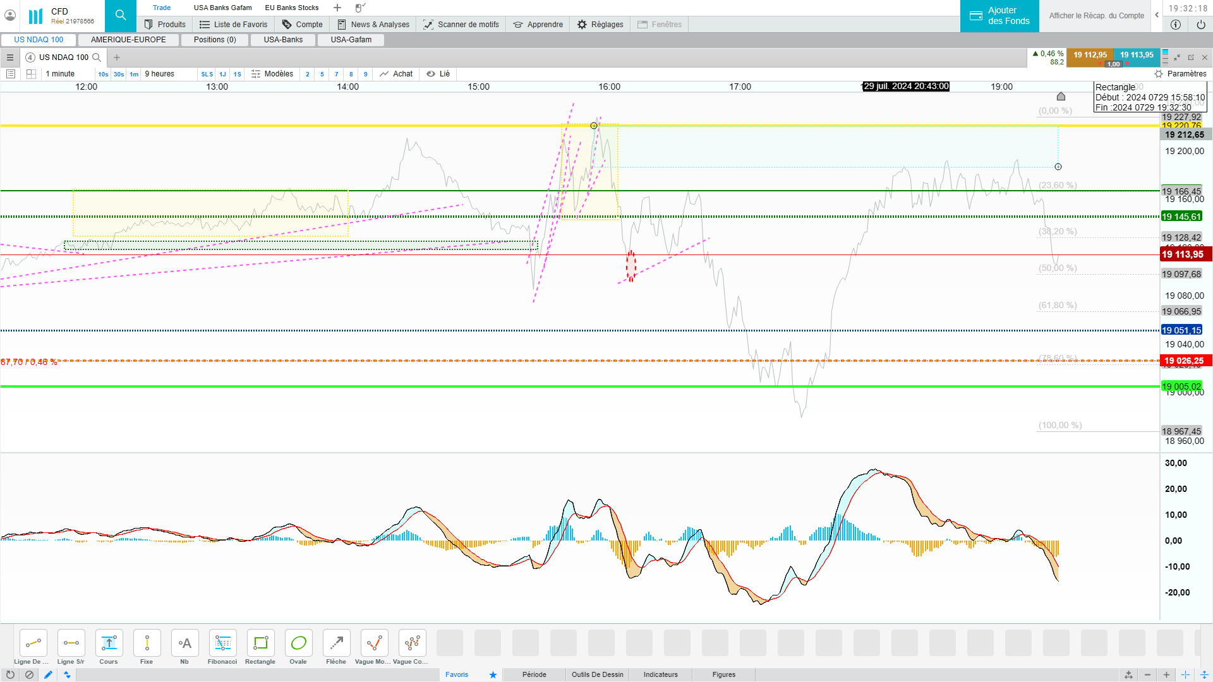Image resolution: width=1213 pixels, height=682 pixels.
Task: Click the green 19 145,61 price label
Action: (1181, 217)
